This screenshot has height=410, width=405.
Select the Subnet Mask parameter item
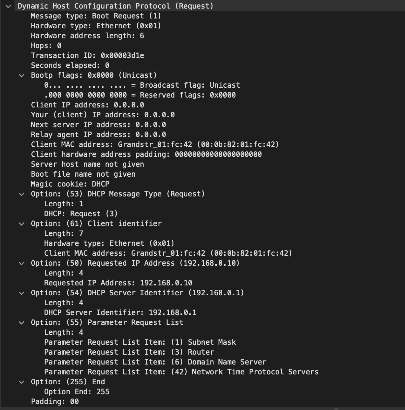[140, 342]
